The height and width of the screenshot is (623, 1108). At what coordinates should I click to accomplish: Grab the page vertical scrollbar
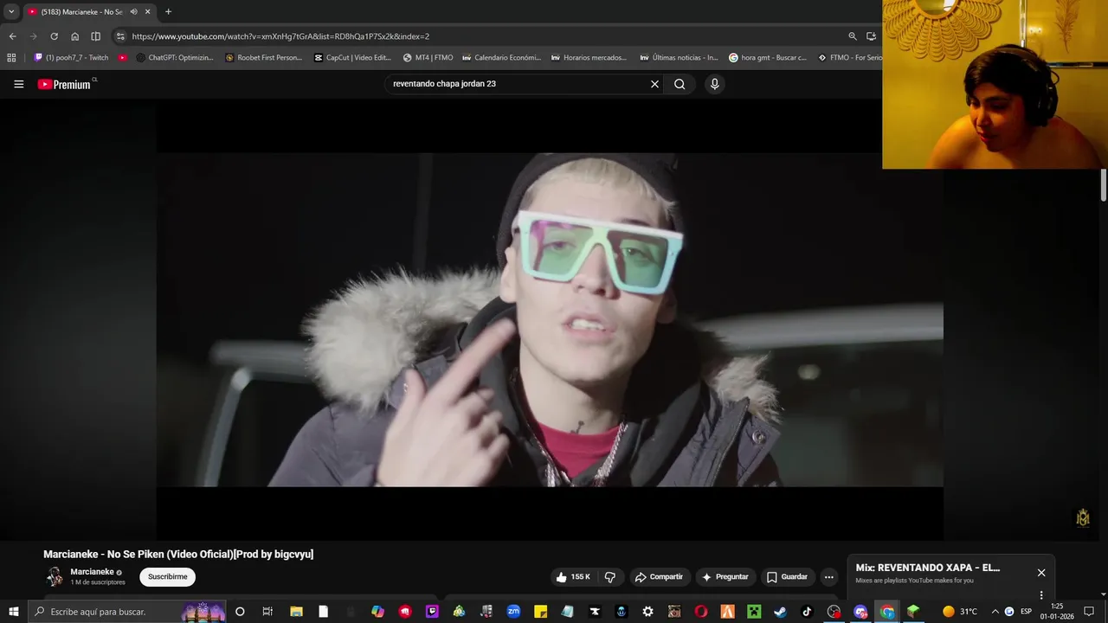click(x=1104, y=186)
